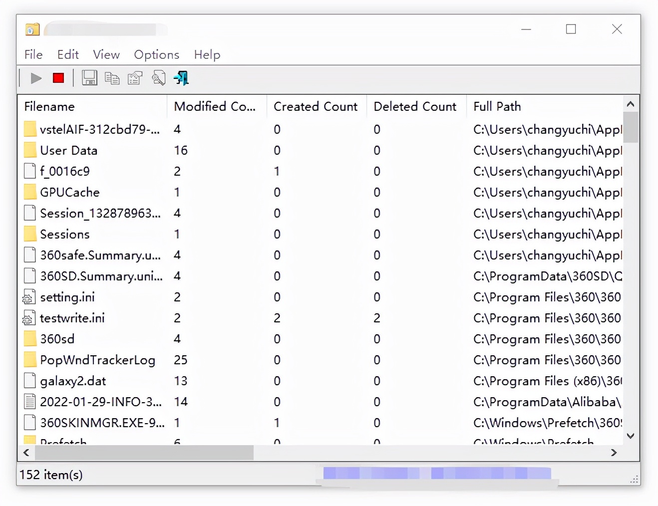The image size is (658, 506).
Task: Click the Copy selected items icon
Action: [x=112, y=78]
